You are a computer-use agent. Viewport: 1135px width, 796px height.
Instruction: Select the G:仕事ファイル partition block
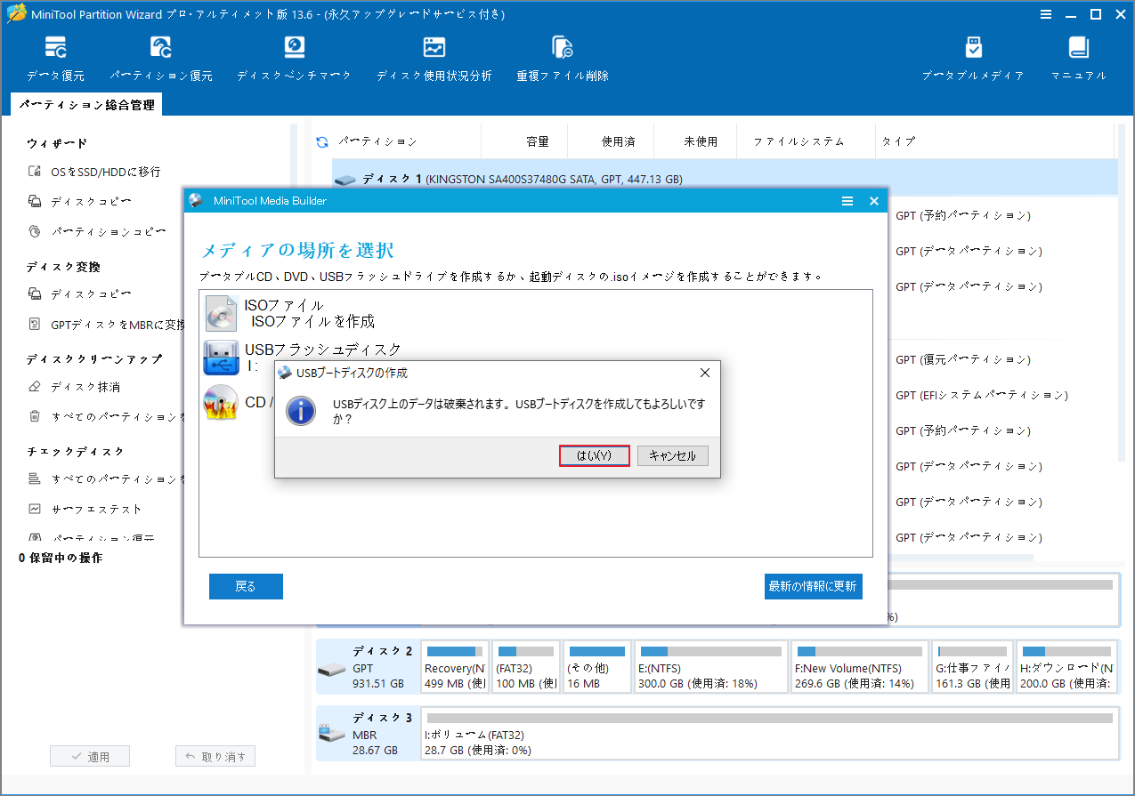[972, 667]
